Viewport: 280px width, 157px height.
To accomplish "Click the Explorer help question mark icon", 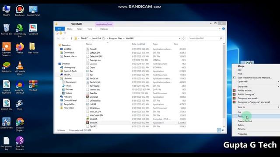I will 224,29.
